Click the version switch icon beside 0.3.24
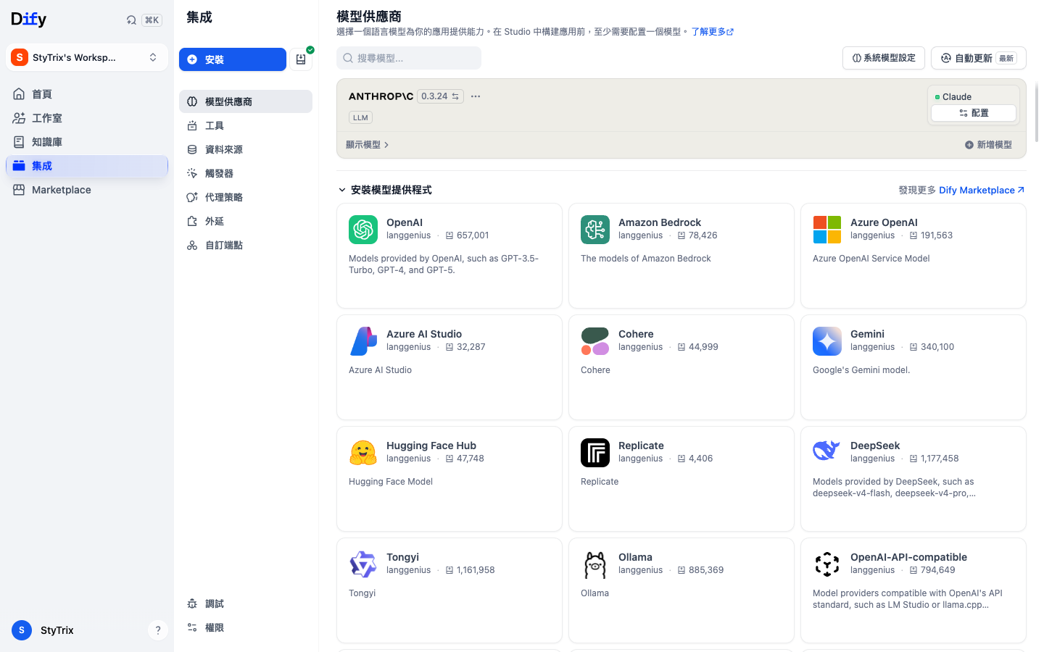 pos(455,96)
